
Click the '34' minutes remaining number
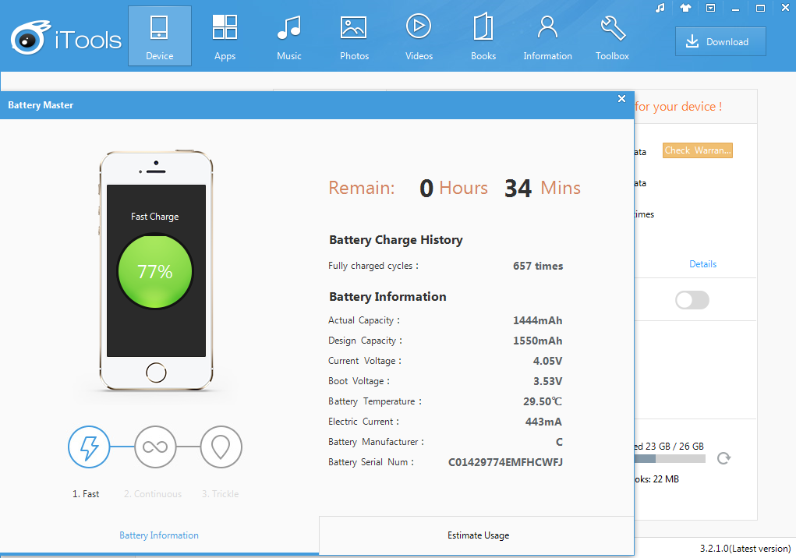pyautogui.click(x=518, y=188)
